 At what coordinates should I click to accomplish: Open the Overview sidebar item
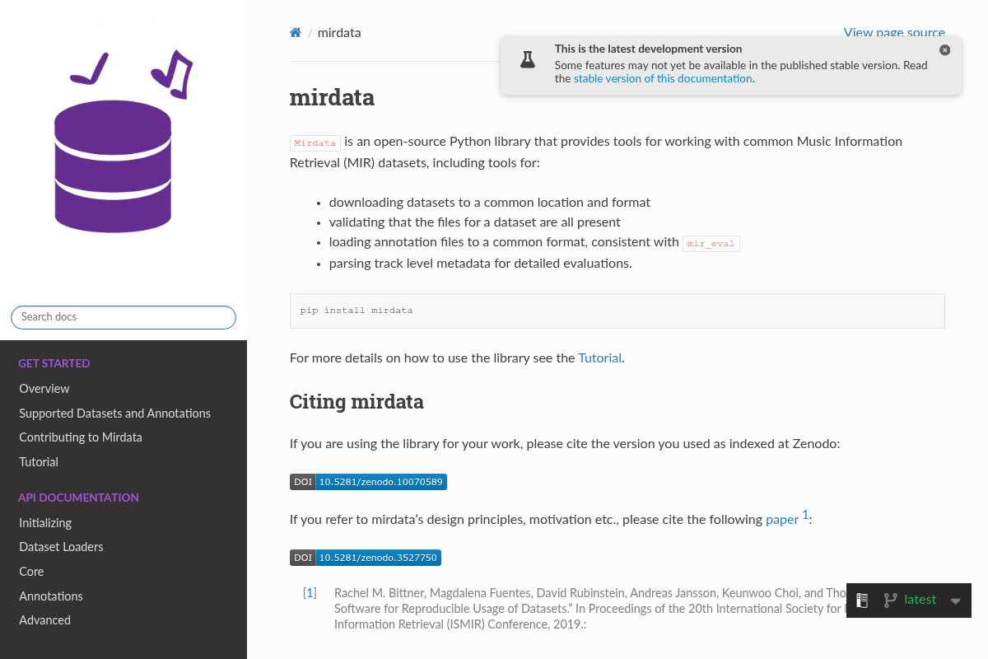coord(44,389)
